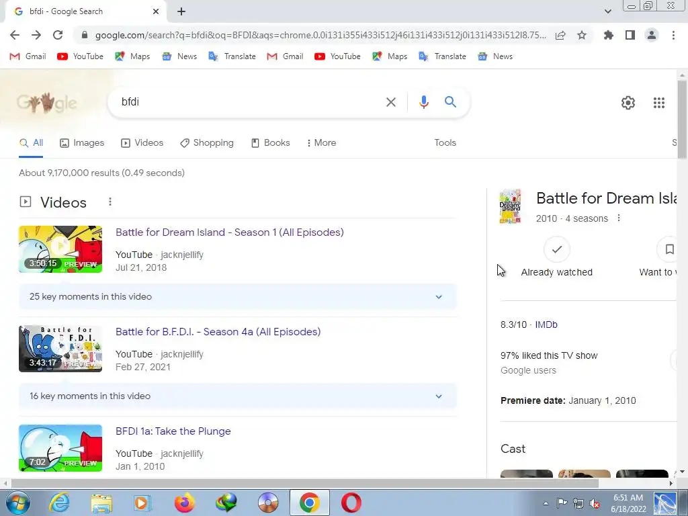
Task: Open the first Gmail bookmark
Action: coord(28,56)
